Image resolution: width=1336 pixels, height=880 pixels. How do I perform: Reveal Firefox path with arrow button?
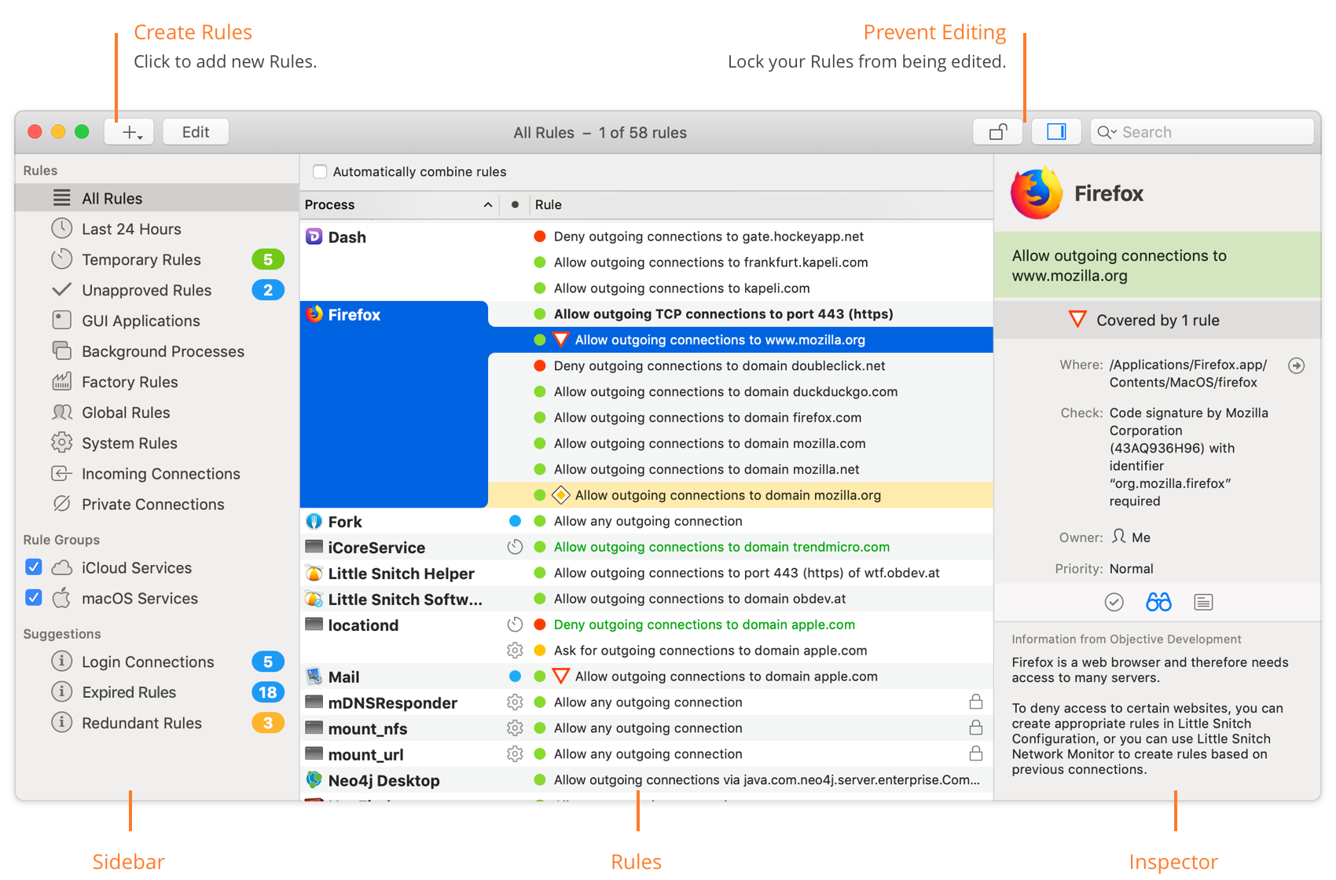tap(1297, 365)
